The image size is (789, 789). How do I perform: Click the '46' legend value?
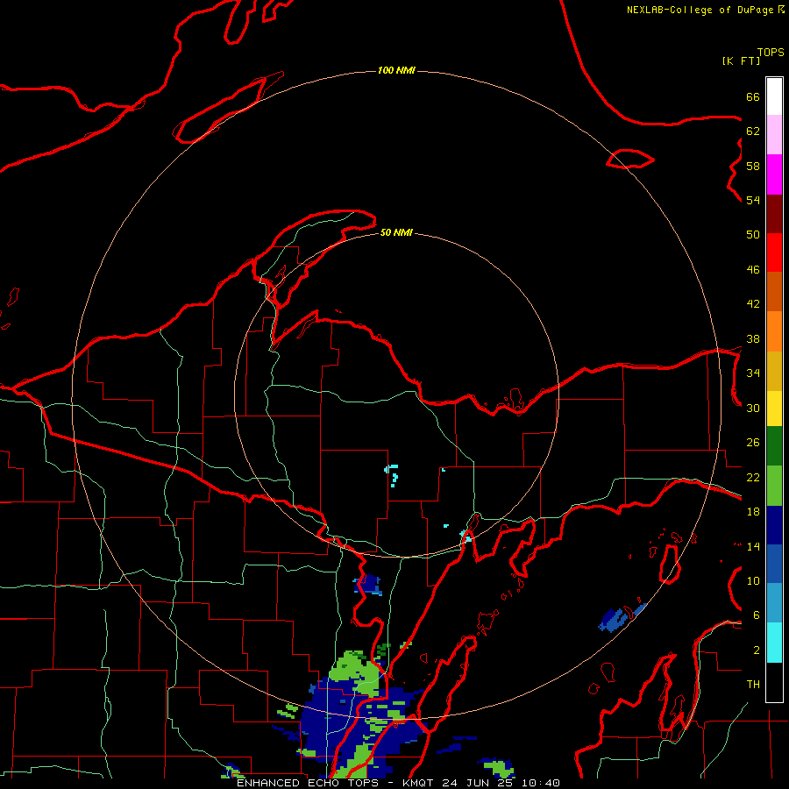[x=753, y=270]
